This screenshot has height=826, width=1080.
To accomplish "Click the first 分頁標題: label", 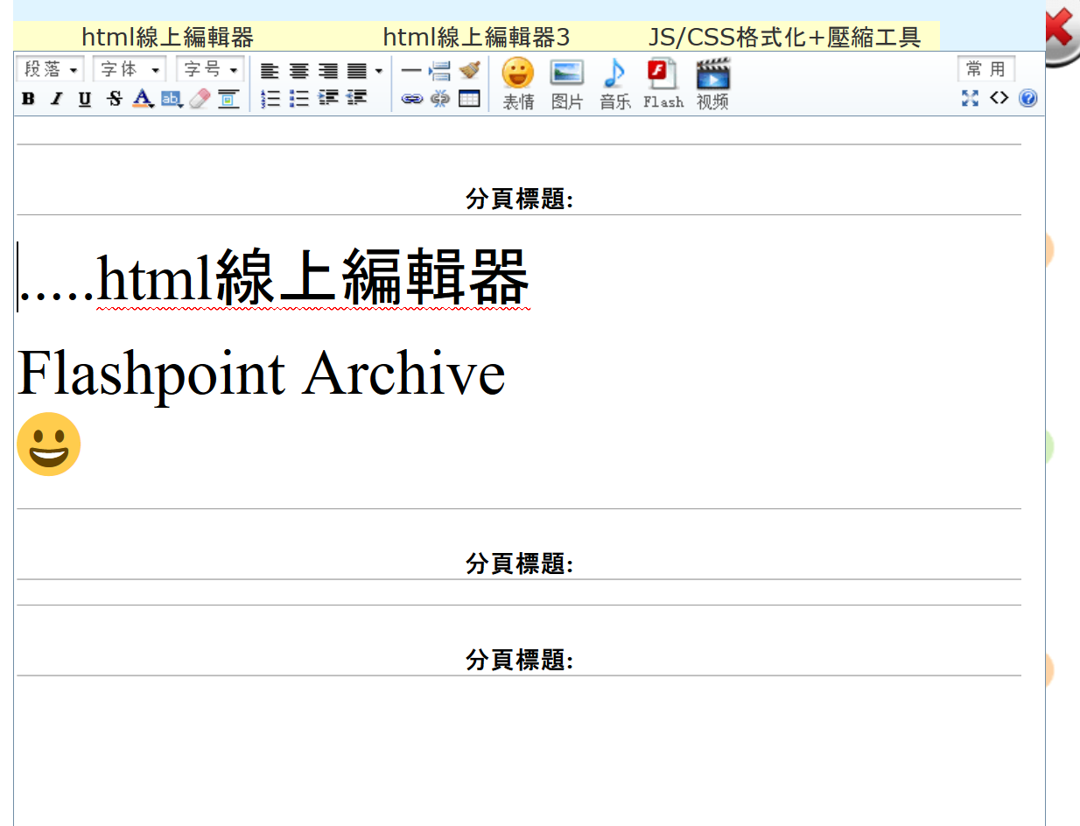I will (x=520, y=199).
